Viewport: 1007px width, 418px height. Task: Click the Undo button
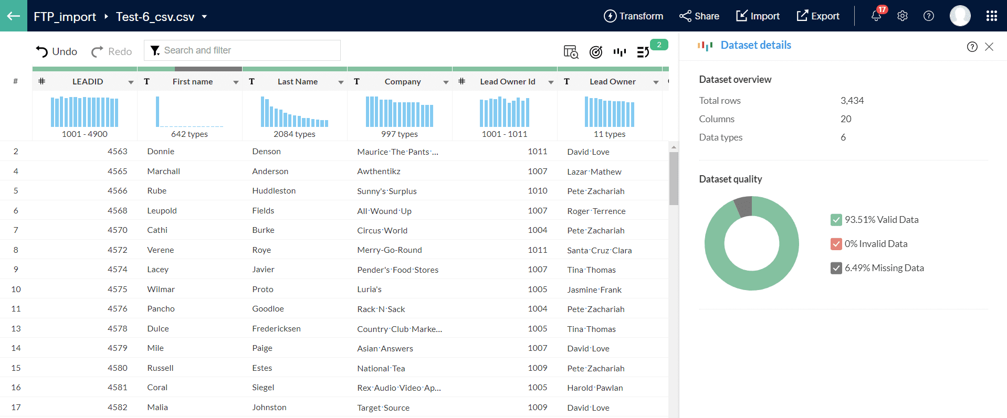(x=56, y=51)
